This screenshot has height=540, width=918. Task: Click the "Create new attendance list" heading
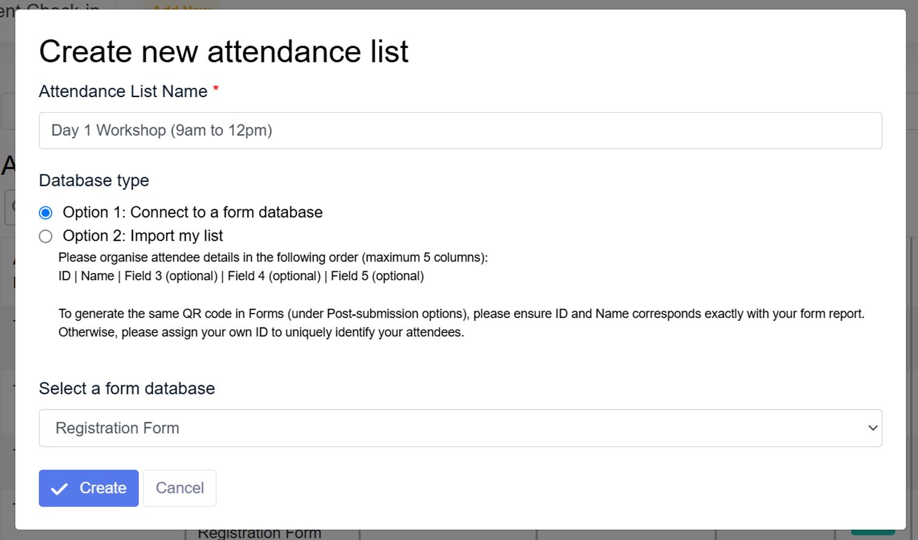224,52
